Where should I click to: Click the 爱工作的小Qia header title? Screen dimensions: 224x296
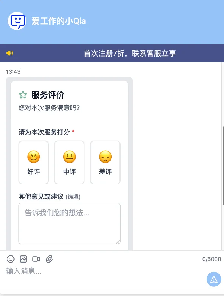[x=59, y=21]
